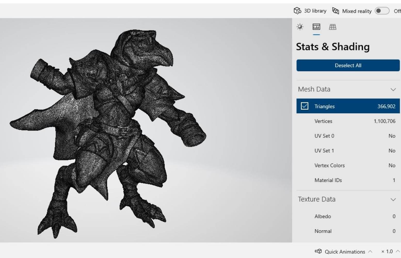
Task: Select the UV Set 1 row
Action: click(348, 150)
